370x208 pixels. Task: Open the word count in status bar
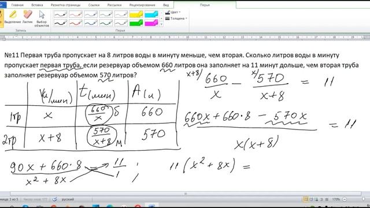coord(35,199)
